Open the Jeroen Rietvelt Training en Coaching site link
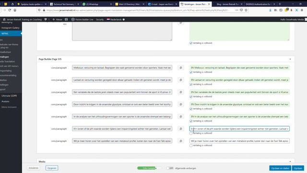Viewport: 307px width, 173px height. coord(23,19)
